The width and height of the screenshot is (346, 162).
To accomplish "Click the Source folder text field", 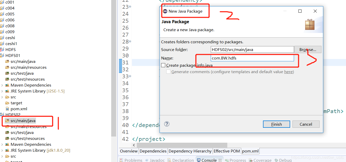I will 252,49.
